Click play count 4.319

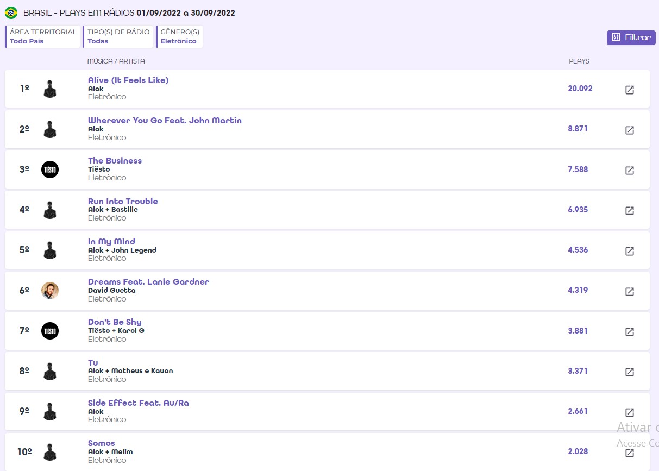(x=578, y=290)
